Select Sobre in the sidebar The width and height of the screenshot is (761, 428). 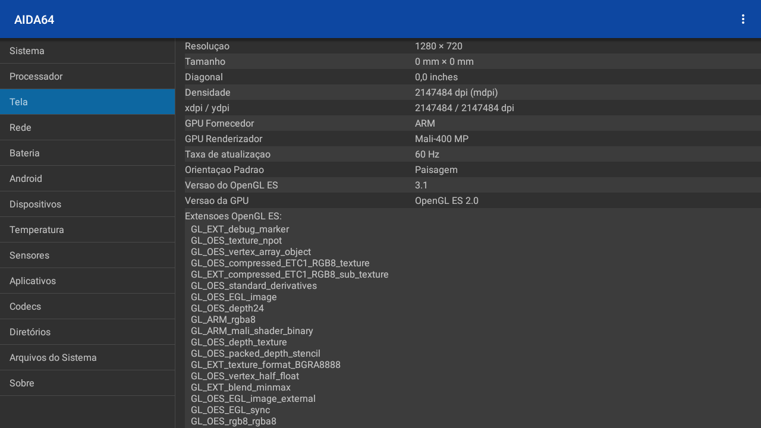pyautogui.click(x=87, y=383)
